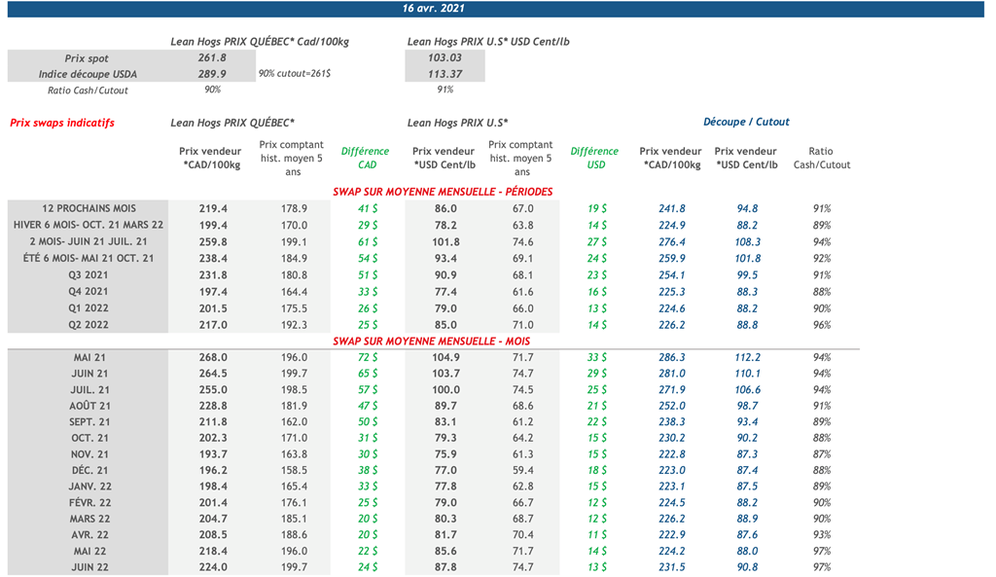Image resolution: width=996 pixels, height=577 pixels.
Task: Click the red Prix swaps indicatifs heading
Action: pos(62,123)
